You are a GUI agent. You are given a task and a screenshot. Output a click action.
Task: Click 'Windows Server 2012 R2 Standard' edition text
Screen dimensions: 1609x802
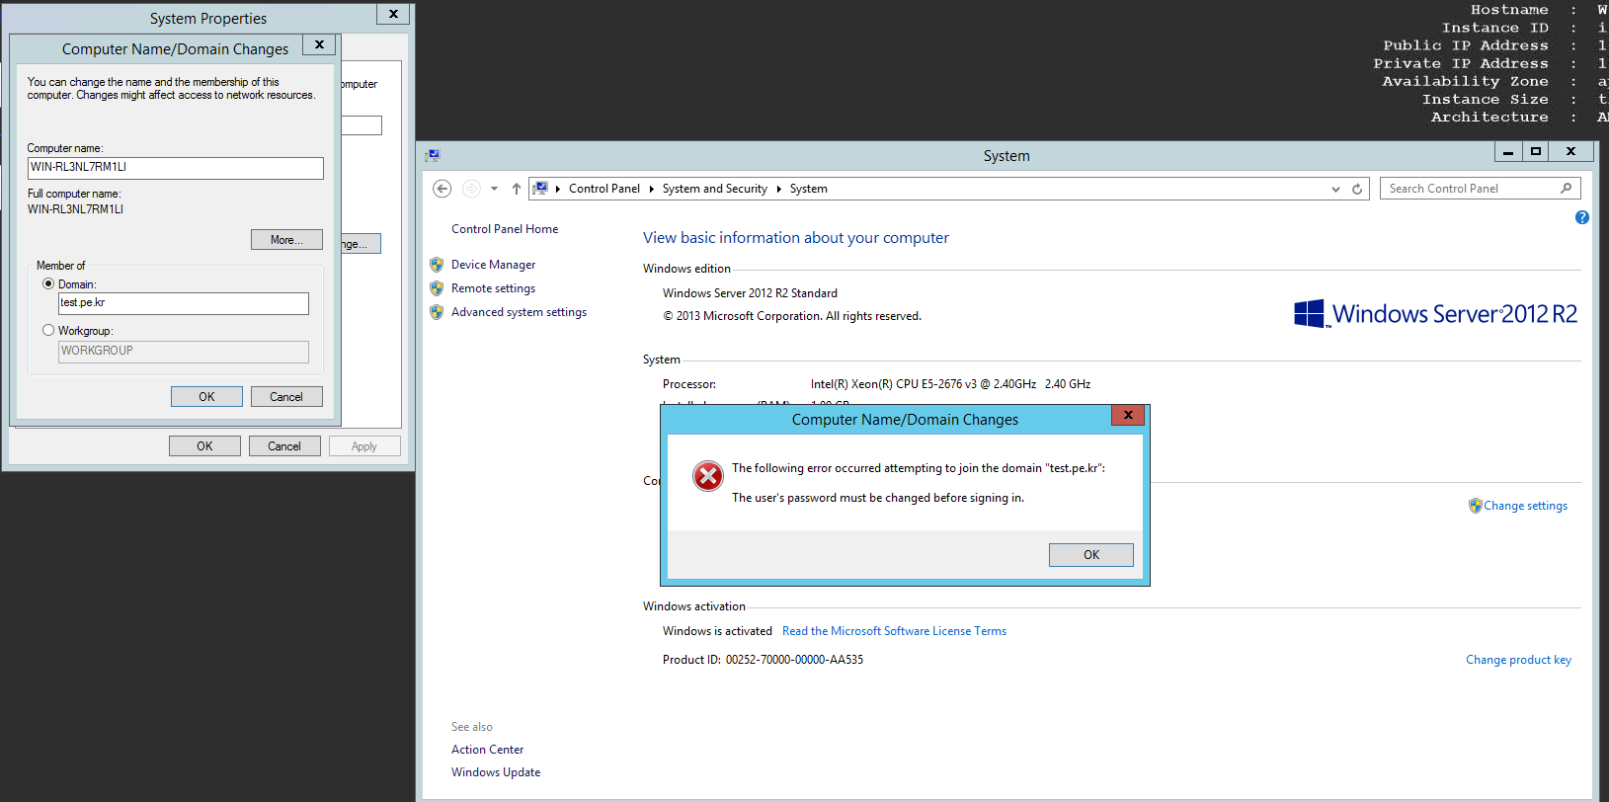click(x=750, y=293)
